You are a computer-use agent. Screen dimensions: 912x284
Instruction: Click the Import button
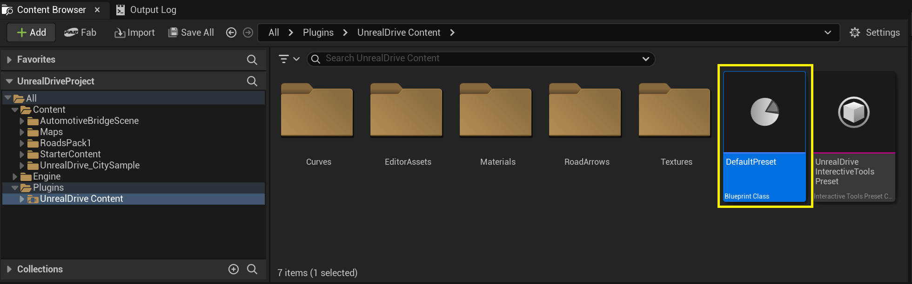(134, 32)
